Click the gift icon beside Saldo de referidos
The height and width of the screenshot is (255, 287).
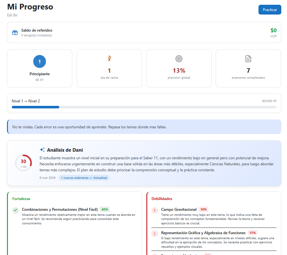[15, 33]
